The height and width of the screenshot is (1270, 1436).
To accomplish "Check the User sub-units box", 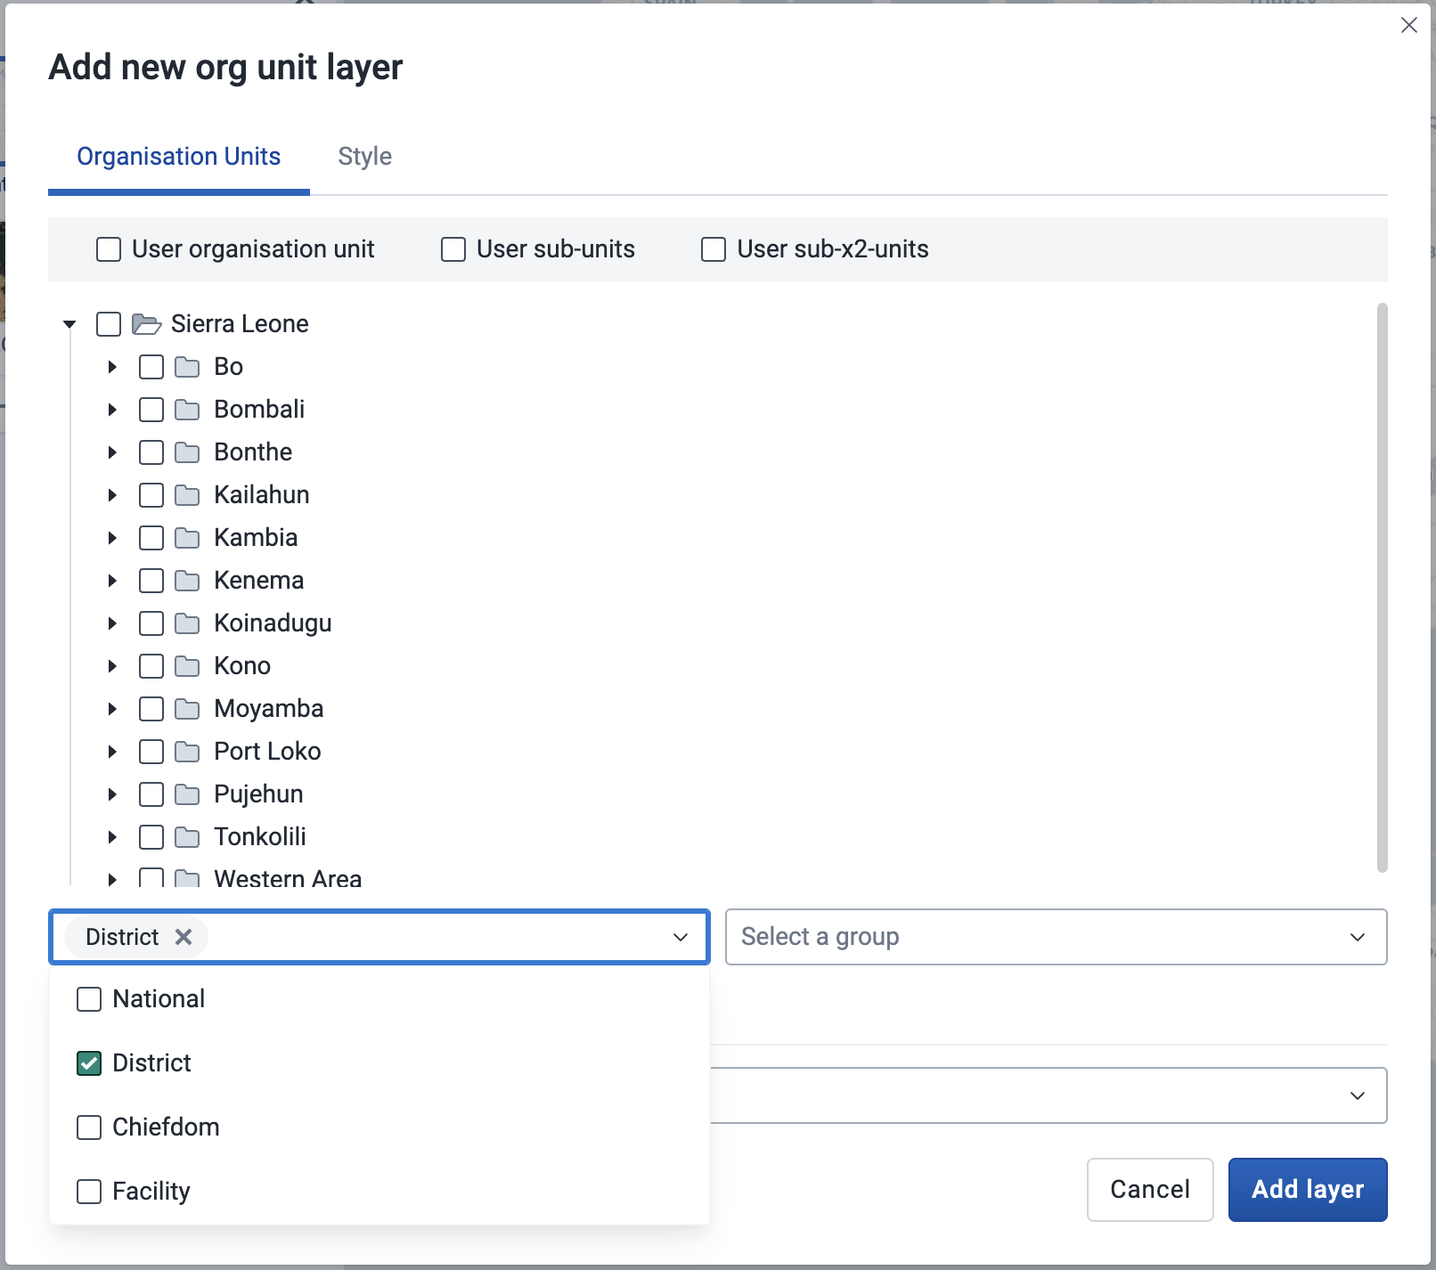I will pyautogui.click(x=453, y=249).
